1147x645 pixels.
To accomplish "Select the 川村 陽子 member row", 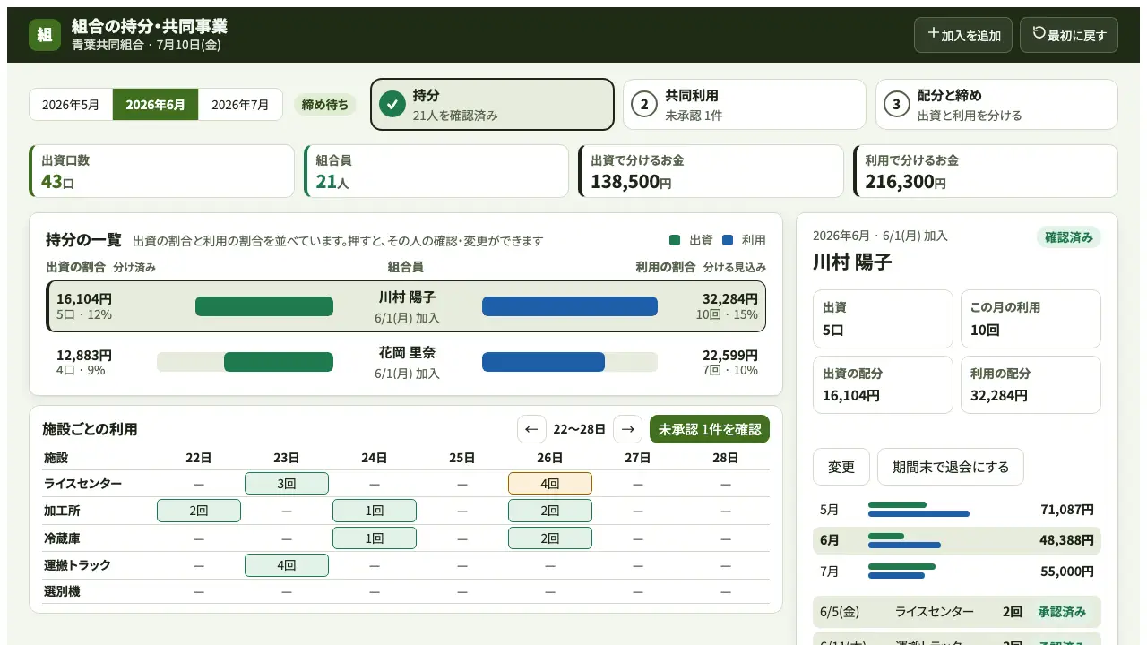I will coord(406,306).
